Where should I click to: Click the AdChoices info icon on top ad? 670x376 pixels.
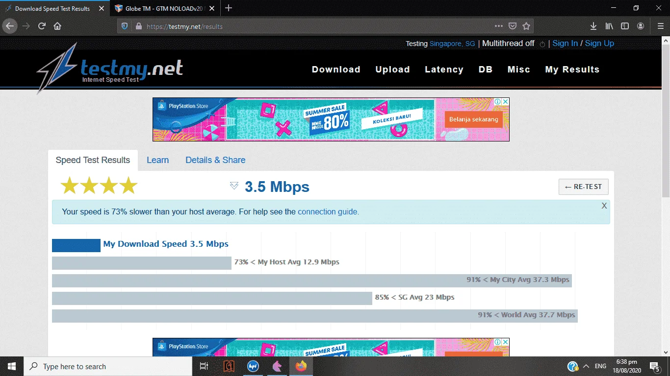click(497, 101)
